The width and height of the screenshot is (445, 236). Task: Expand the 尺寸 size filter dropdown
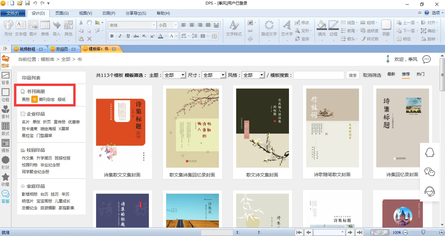click(x=223, y=75)
